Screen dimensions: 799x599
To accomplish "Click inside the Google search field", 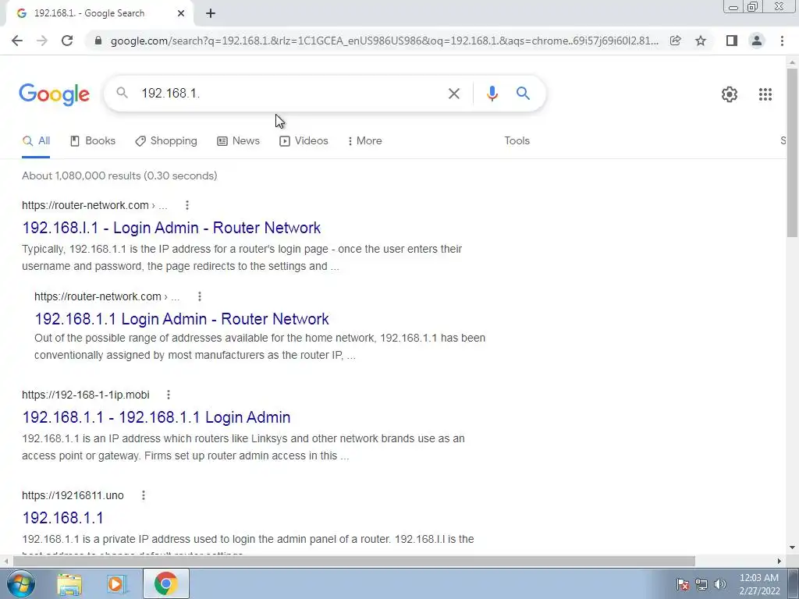I will pyautogui.click(x=290, y=94).
